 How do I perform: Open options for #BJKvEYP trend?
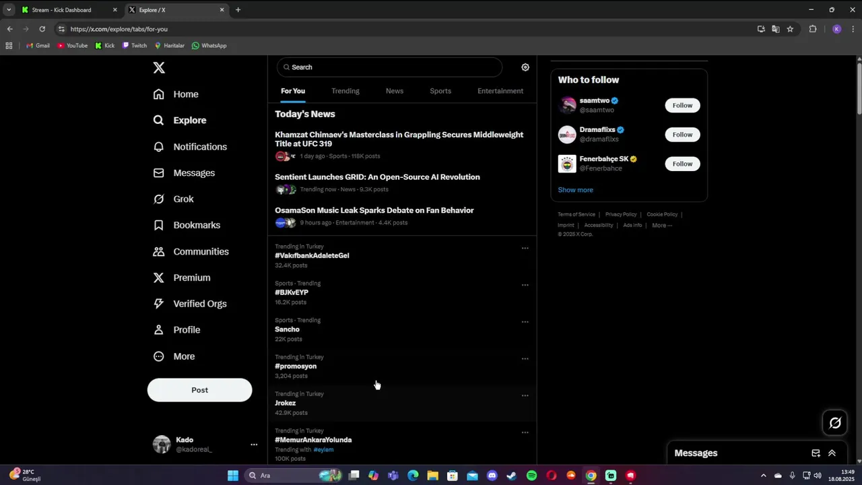tap(525, 285)
